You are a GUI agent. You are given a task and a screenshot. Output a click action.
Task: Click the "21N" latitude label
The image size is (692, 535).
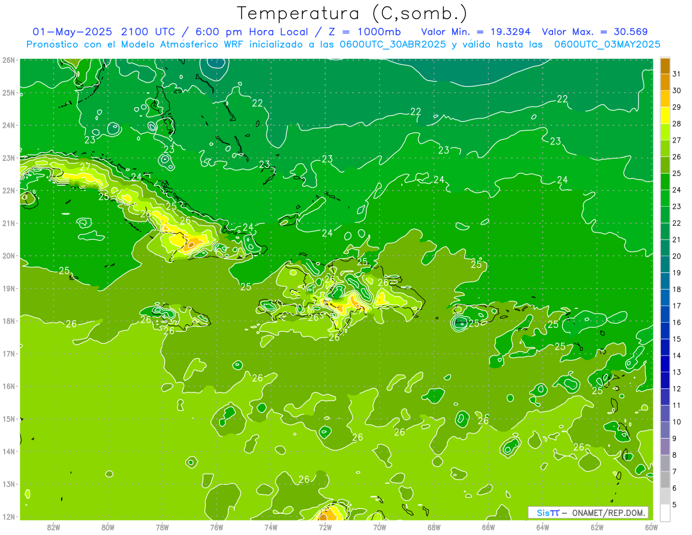coord(8,223)
